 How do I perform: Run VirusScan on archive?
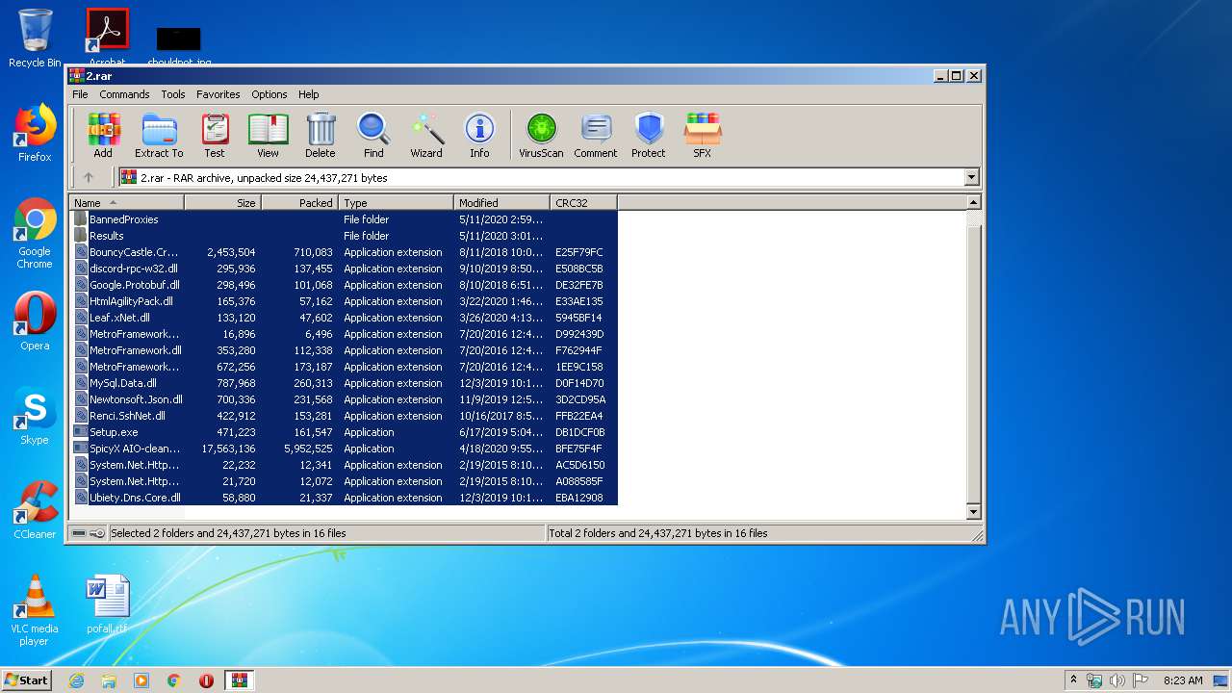541,135
